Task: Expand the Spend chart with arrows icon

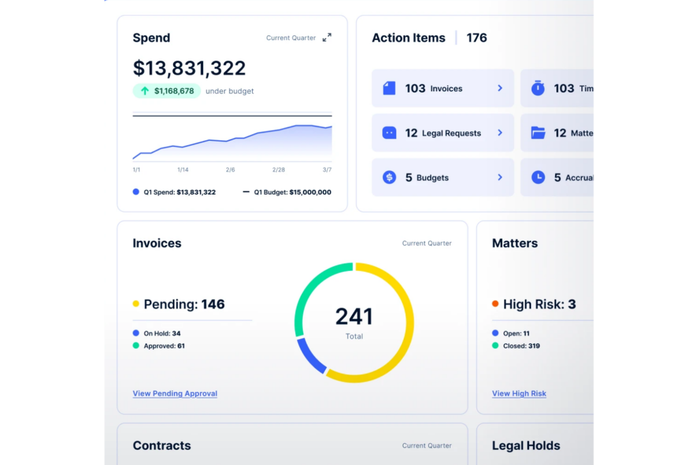Action: (x=327, y=38)
